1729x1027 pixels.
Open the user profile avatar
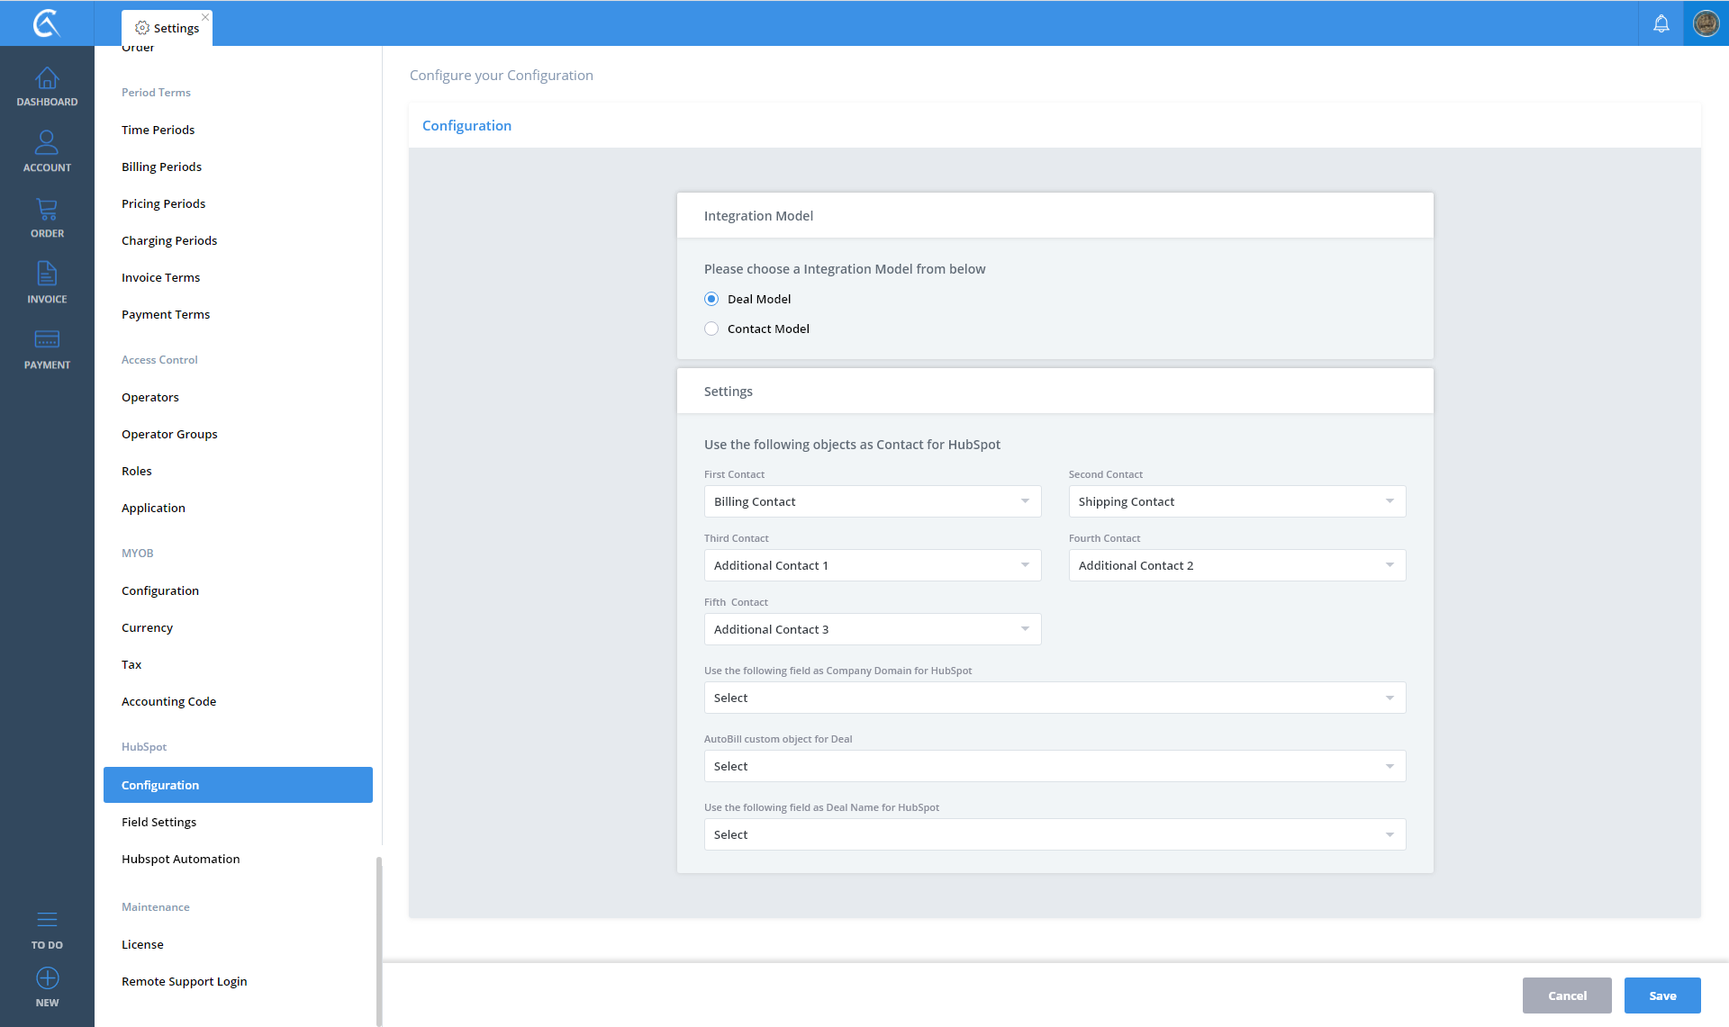[1706, 23]
